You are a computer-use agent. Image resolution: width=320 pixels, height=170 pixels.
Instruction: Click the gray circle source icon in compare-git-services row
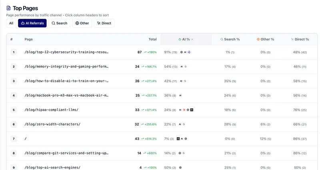[180, 153]
